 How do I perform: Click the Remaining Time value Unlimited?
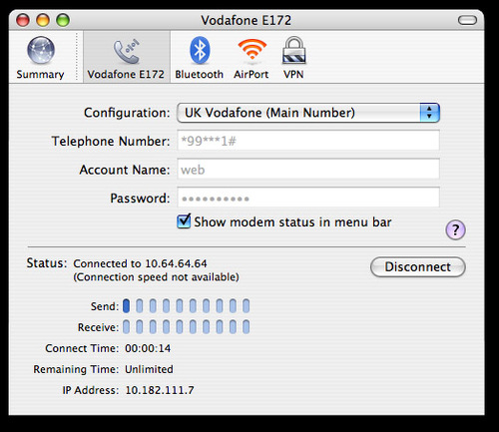[x=149, y=369]
